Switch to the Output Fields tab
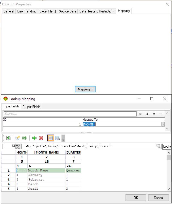Image resolution: width=172 pixels, height=204 pixels. tap(31, 107)
